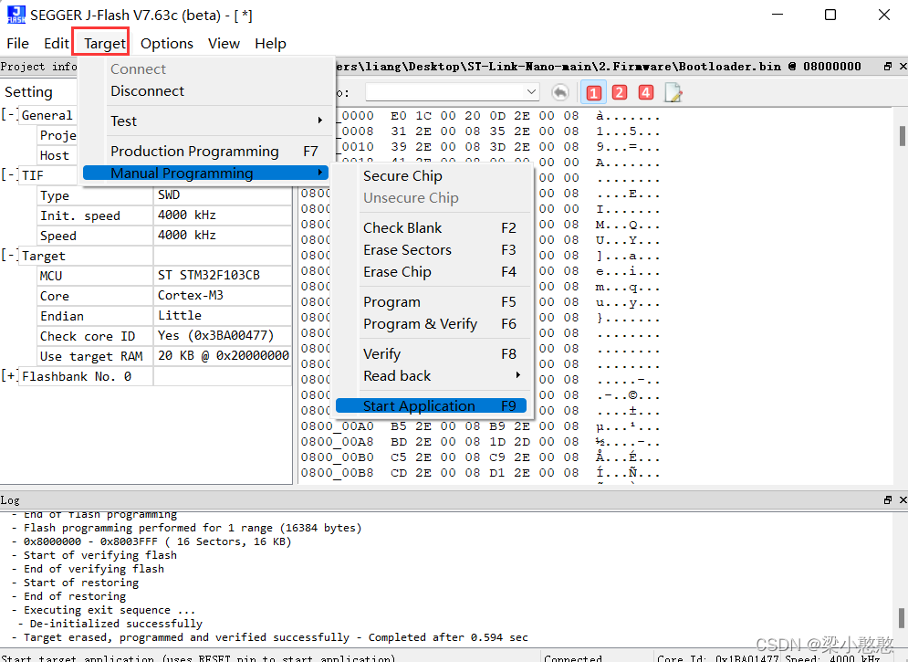Choose Program F5 option
This screenshot has width=908, height=662.
click(431, 302)
